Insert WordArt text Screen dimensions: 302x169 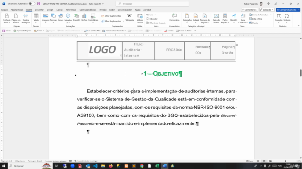coord(234,19)
